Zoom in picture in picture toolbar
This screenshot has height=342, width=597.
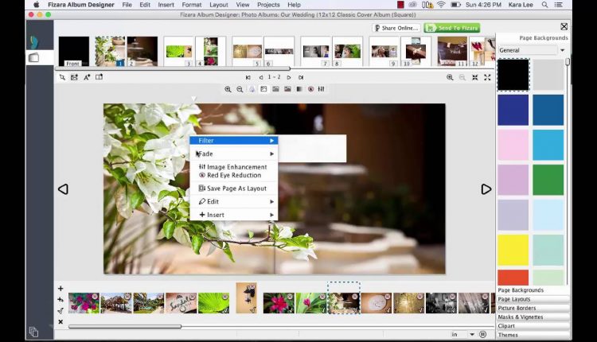coord(228,89)
